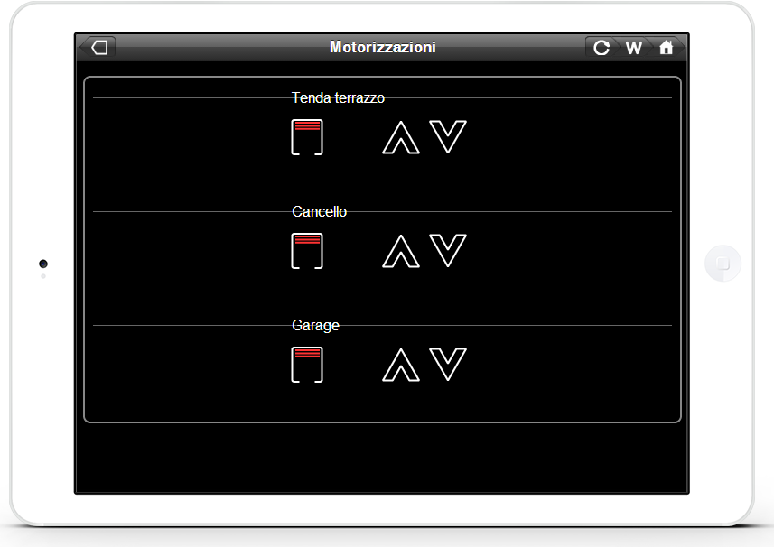Viewport: 774px width, 547px height.
Task: Tap the Tenda terrazzo shutter status icon
Action: coord(307,137)
